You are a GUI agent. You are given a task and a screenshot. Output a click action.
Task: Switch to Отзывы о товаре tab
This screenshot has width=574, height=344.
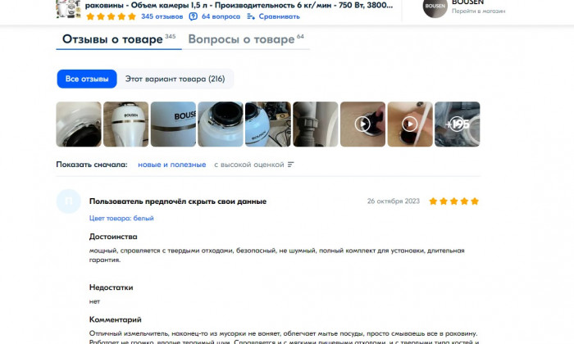[119, 39]
